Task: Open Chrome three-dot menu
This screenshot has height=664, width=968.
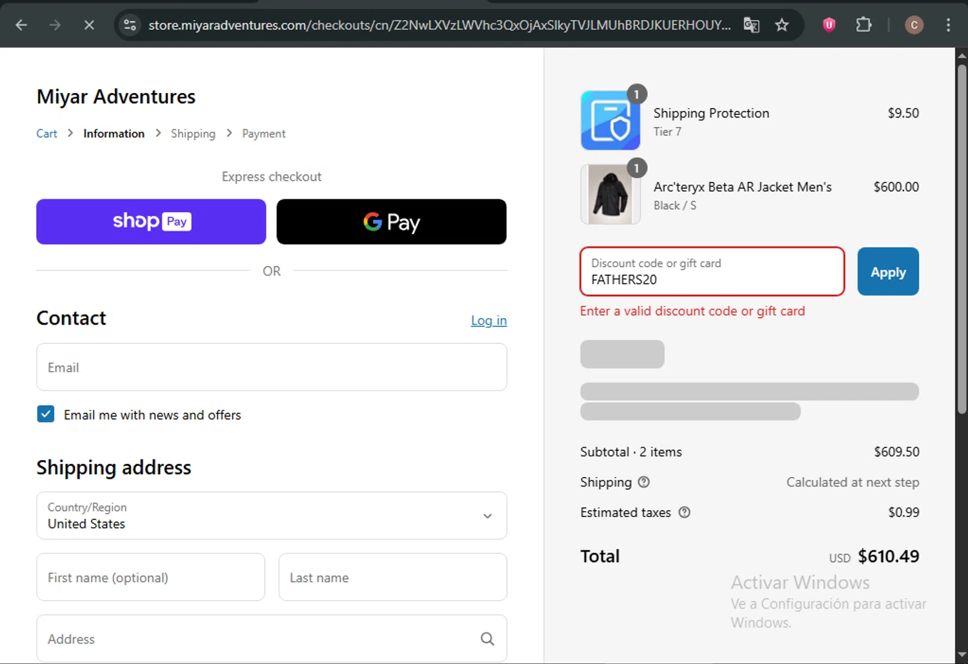Action: click(948, 25)
